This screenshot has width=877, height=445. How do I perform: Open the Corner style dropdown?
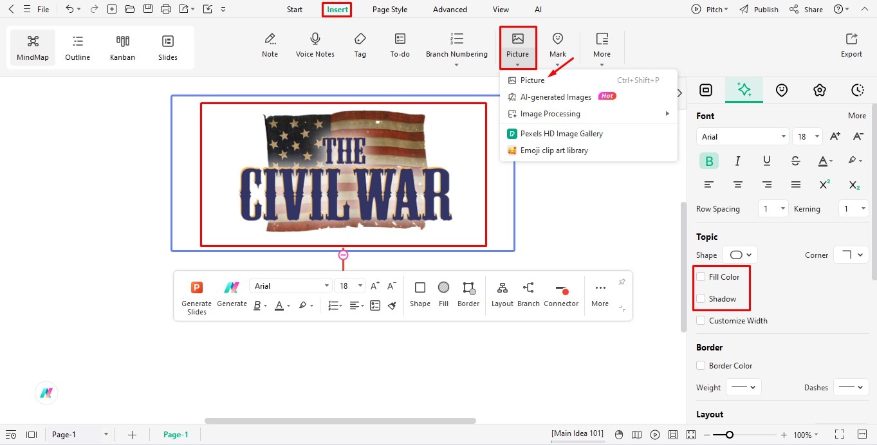(851, 255)
